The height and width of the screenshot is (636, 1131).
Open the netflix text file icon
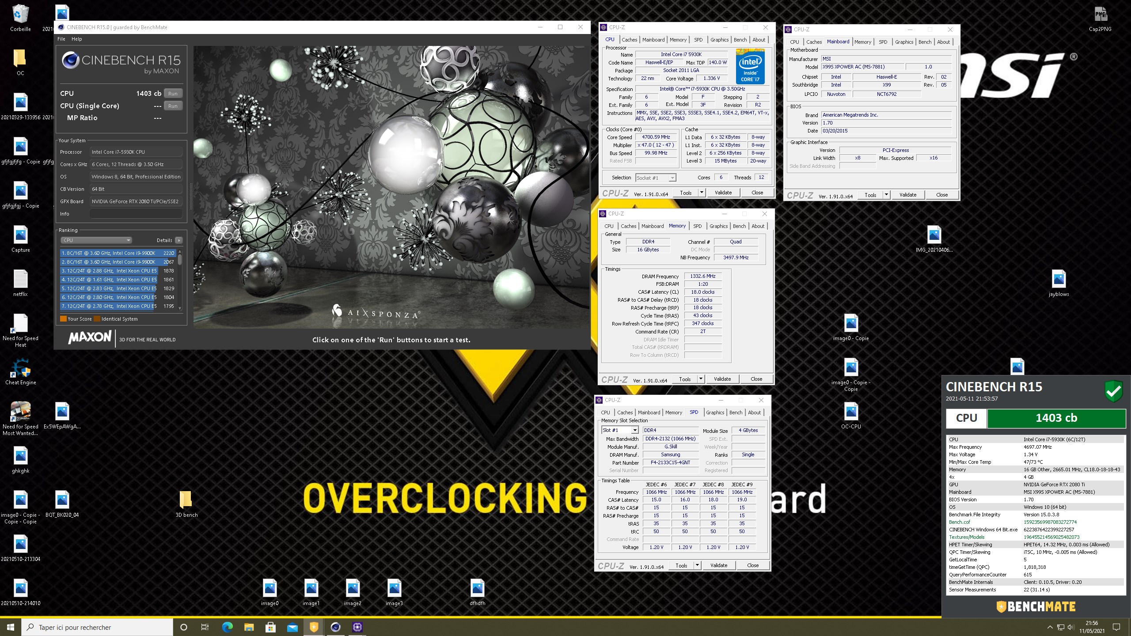pyautogui.click(x=20, y=283)
